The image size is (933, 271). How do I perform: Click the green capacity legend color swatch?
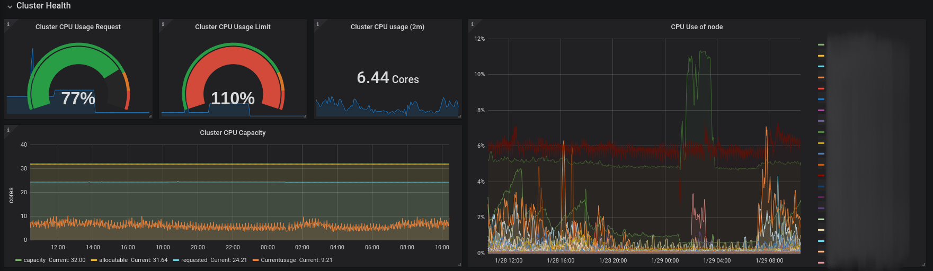coord(19,260)
